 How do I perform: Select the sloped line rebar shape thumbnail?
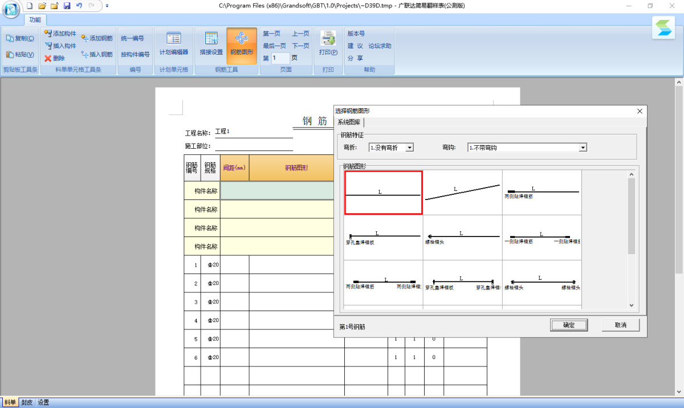(x=462, y=192)
